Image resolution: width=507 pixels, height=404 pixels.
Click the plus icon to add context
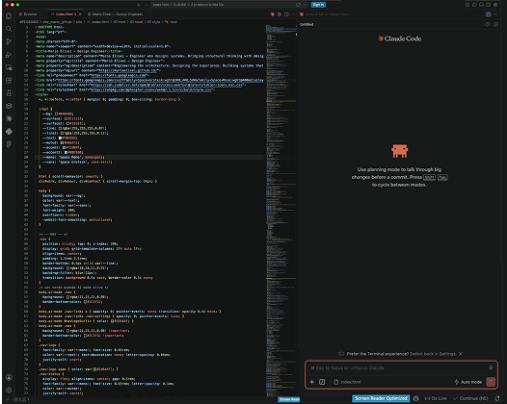click(311, 382)
